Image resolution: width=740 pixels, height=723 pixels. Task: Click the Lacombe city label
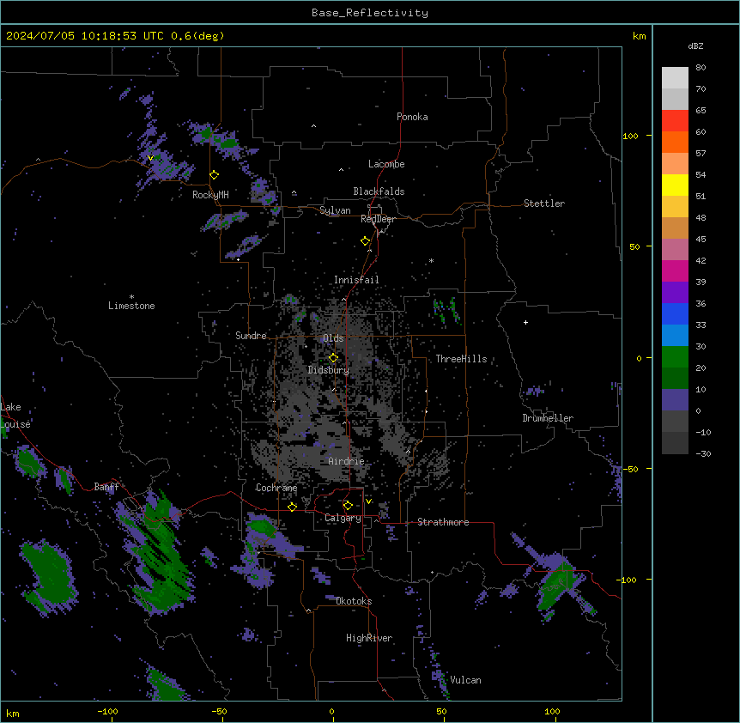[x=386, y=164]
